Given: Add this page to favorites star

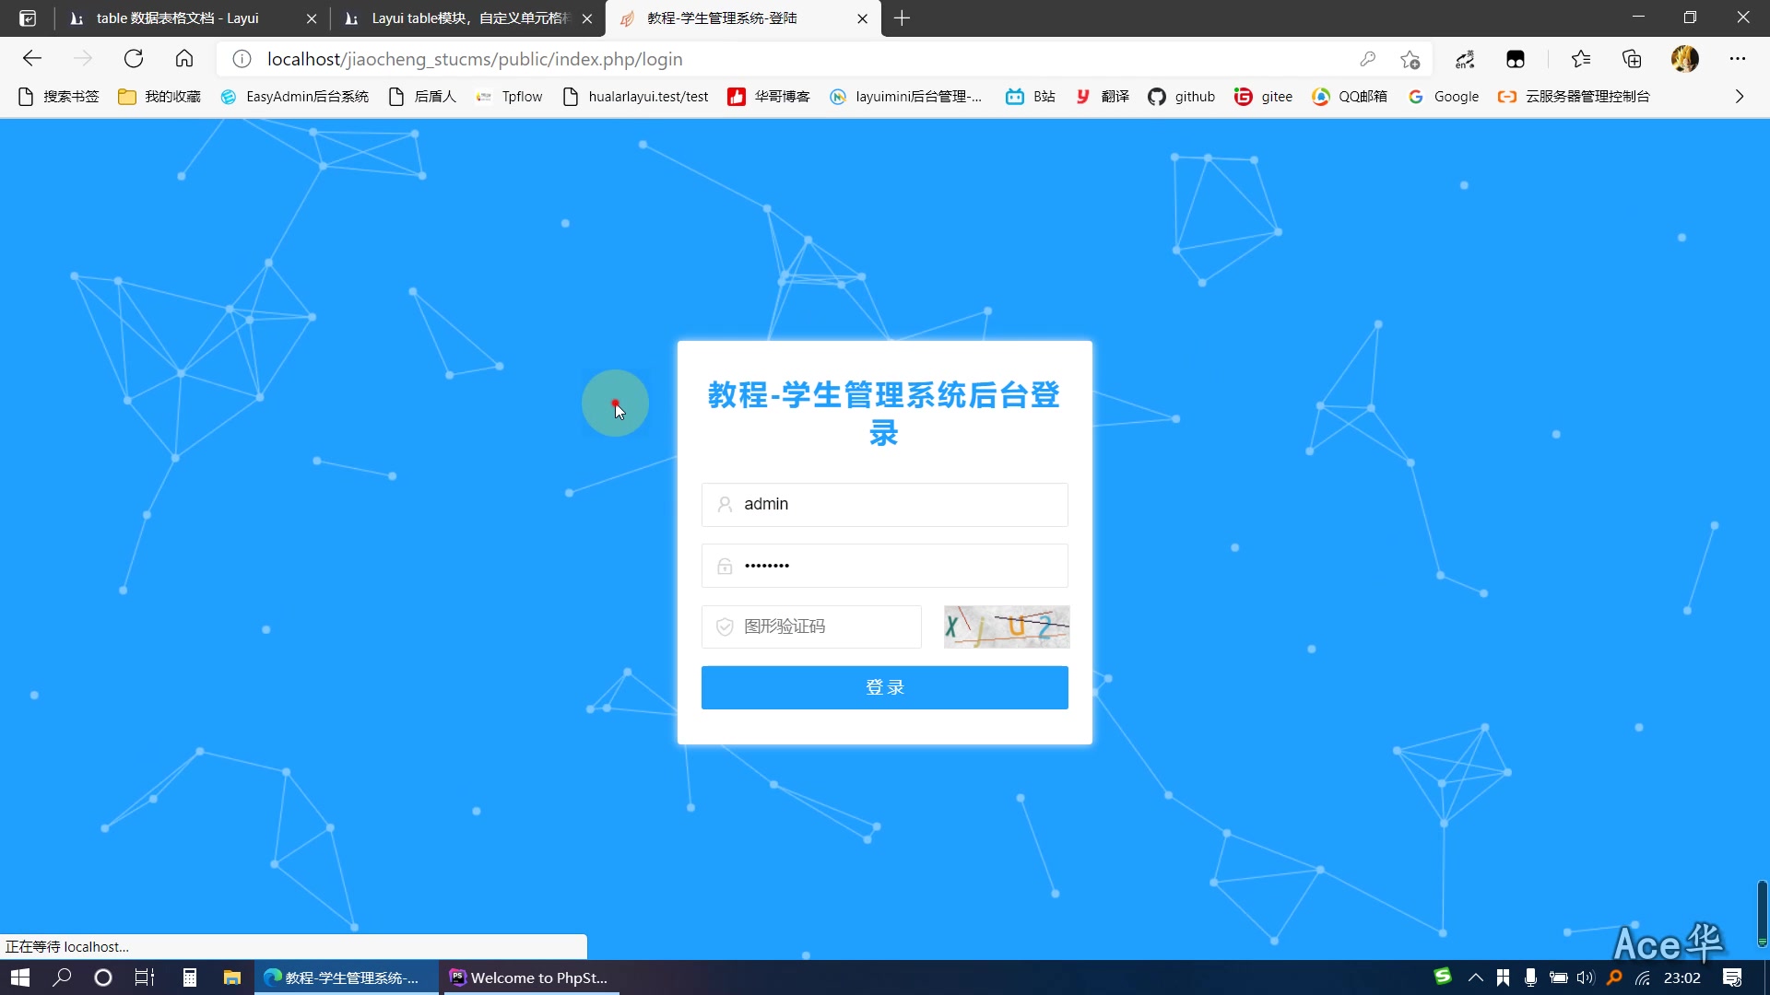Looking at the screenshot, I should [x=1410, y=59].
